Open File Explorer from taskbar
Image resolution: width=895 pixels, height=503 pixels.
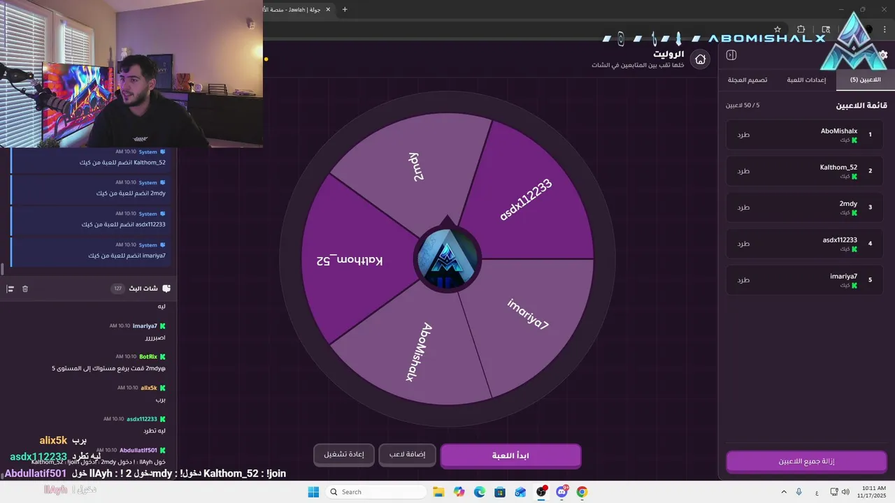438,492
